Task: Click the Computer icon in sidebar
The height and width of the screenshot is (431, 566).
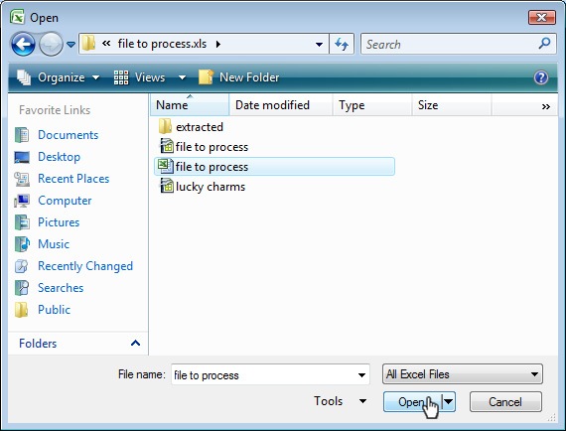Action: [x=22, y=201]
